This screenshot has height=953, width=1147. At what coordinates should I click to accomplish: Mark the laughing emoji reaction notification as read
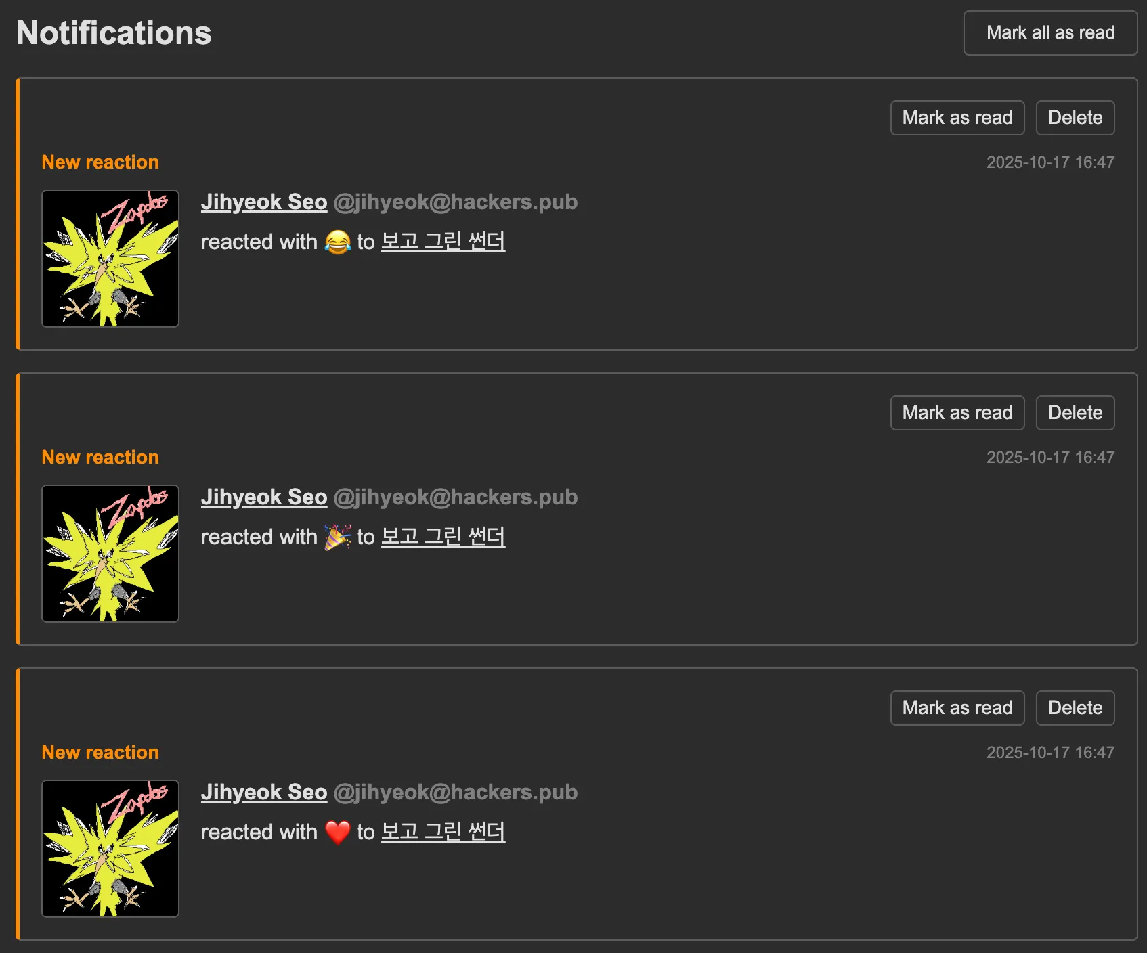[957, 118]
